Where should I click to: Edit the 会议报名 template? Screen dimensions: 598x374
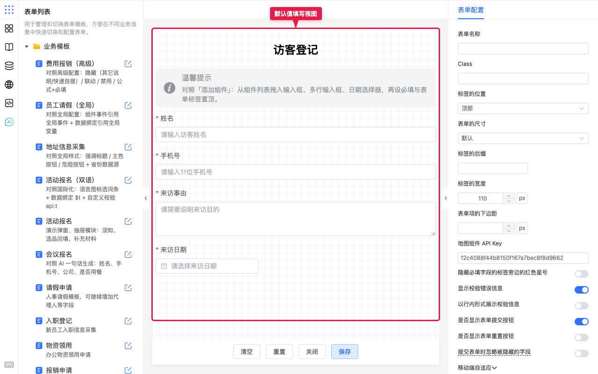128,255
